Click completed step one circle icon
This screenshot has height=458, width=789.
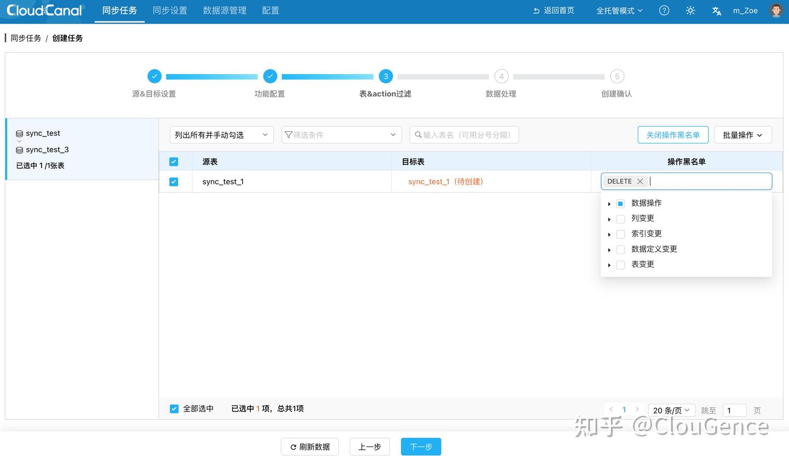point(155,76)
